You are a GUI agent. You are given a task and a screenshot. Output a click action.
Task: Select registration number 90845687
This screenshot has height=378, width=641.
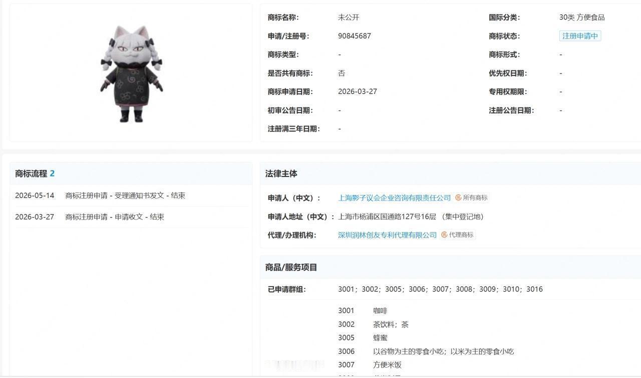point(355,36)
